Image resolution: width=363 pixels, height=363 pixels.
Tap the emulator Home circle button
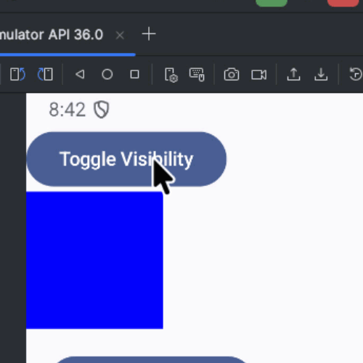coord(107,74)
